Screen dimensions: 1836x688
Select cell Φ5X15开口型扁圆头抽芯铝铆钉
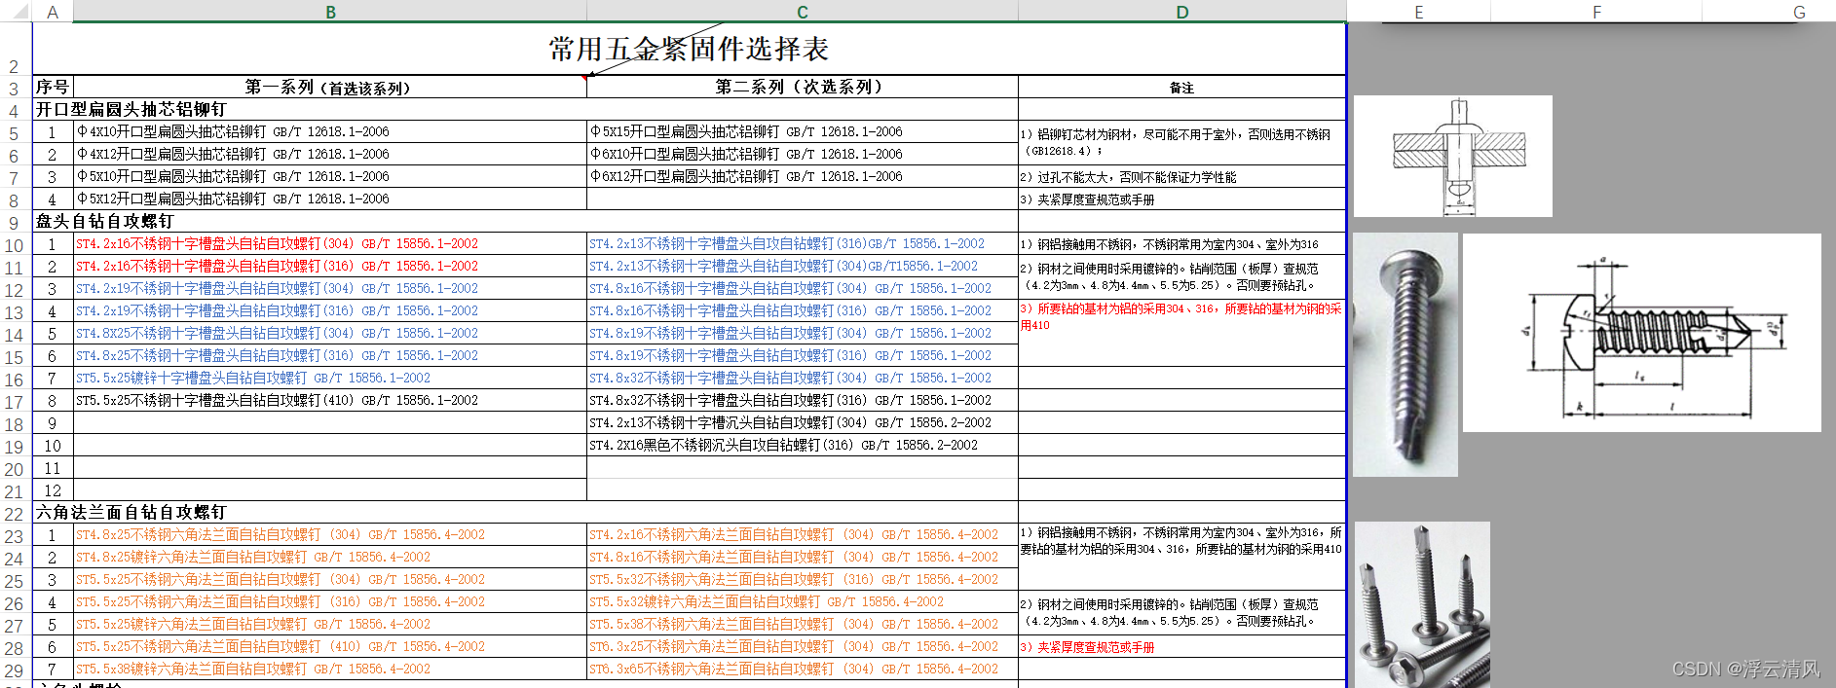(x=802, y=131)
